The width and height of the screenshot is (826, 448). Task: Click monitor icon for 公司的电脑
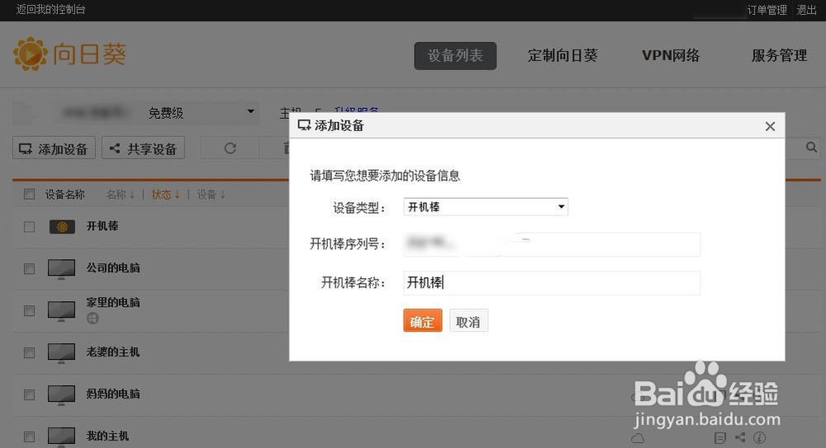click(x=61, y=268)
